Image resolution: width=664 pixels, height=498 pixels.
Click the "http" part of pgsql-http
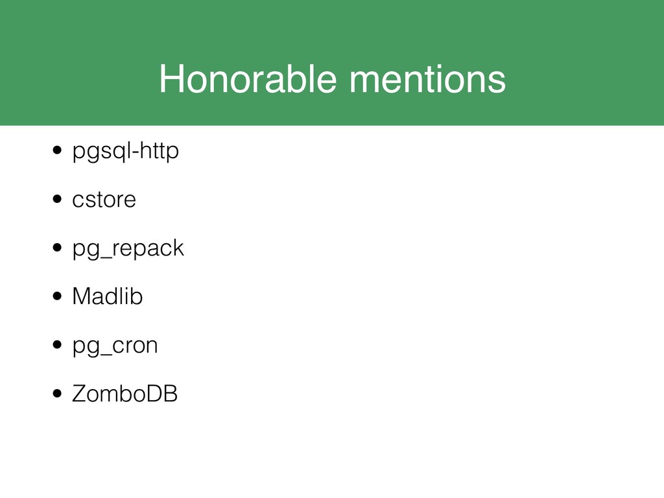tap(160, 151)
